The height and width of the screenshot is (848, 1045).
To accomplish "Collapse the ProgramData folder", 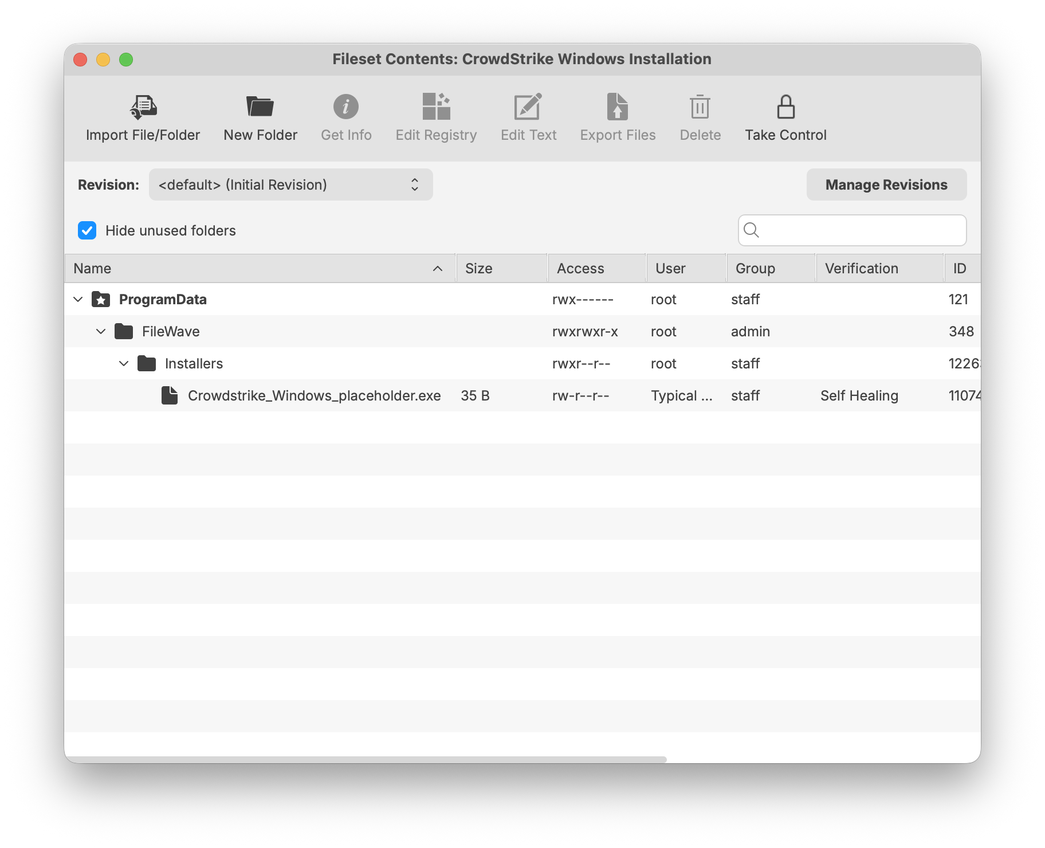I will click(x=78, y=300).
